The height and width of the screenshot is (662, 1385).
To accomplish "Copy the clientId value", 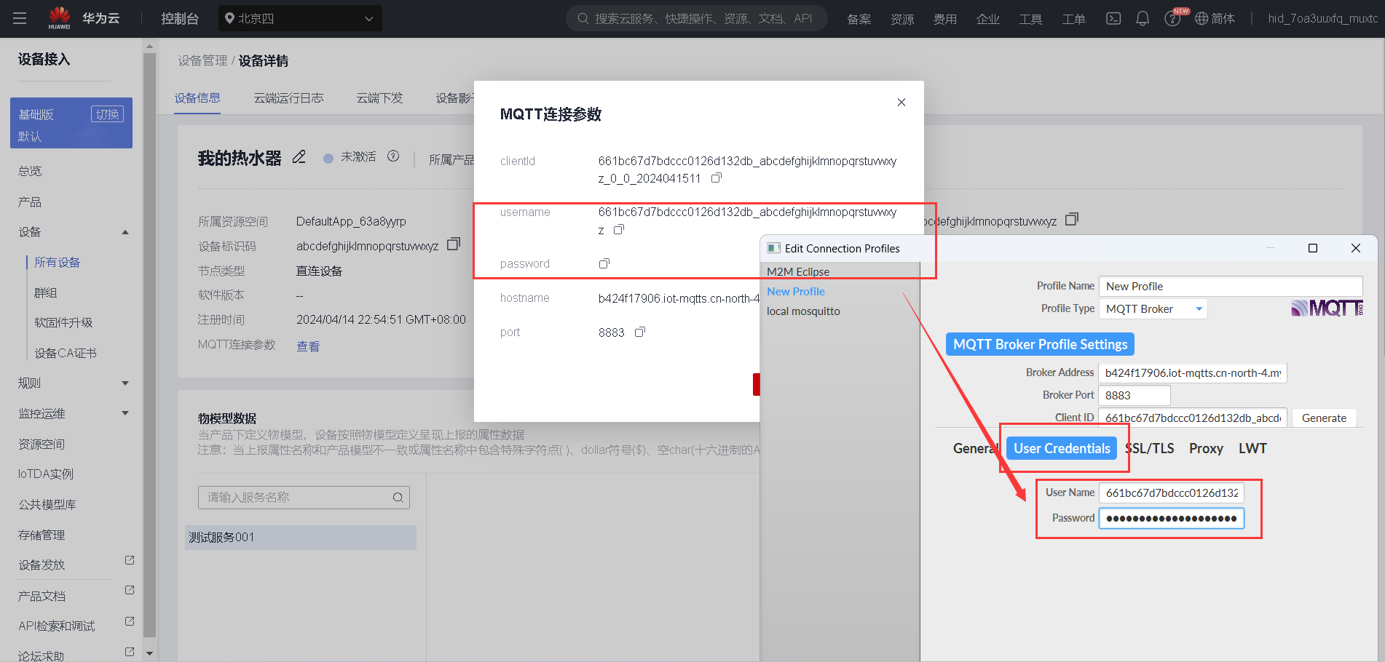I will [717, 178].
